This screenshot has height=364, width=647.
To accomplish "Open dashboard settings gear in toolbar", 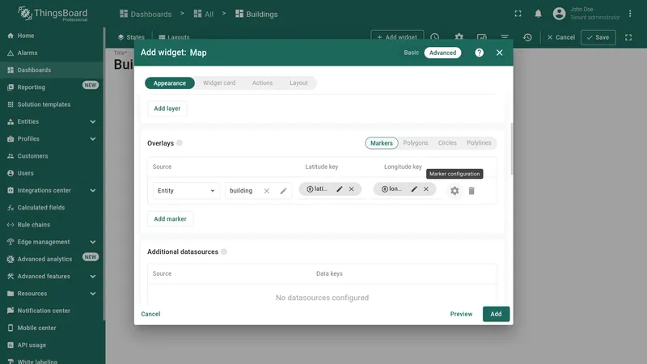I will click(x=459, y=36).
